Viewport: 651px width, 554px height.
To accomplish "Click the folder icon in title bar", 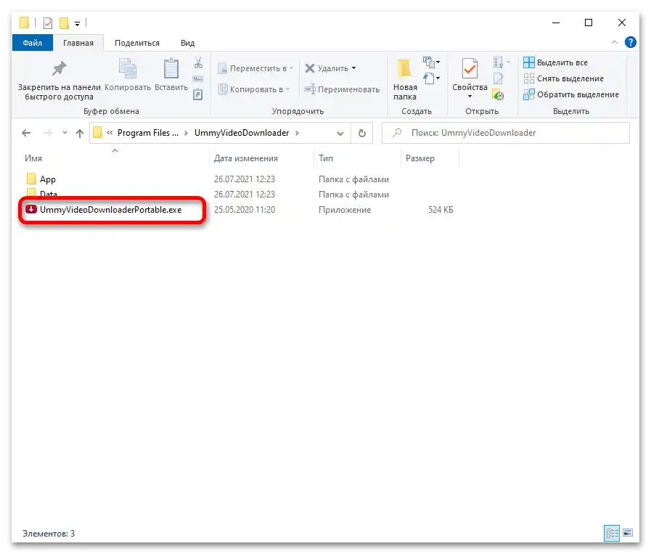I will pos(25,23).
